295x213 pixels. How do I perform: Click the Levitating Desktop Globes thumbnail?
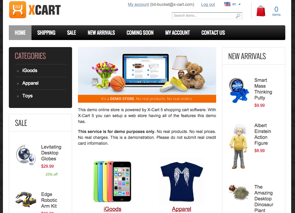point(26,155)
